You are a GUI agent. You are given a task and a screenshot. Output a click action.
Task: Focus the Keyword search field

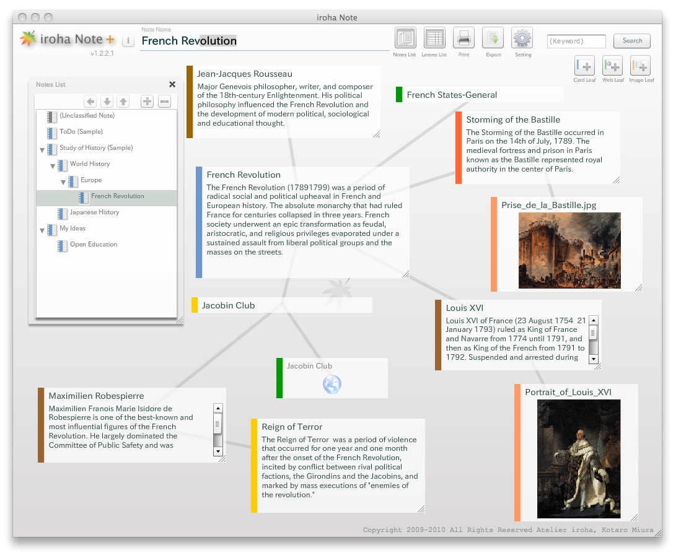click(576, 41)
